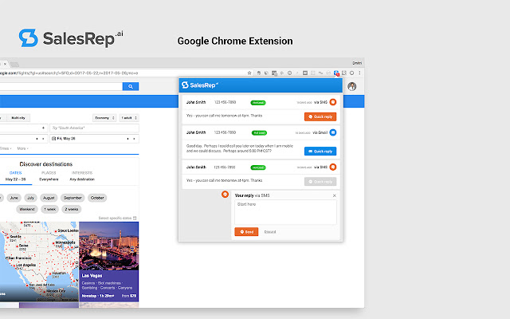Image resolution: width=510 pixels, height=319 pixels.
Task: Click the email icon in second John Smith row
Action: click(x=333, y=132)
